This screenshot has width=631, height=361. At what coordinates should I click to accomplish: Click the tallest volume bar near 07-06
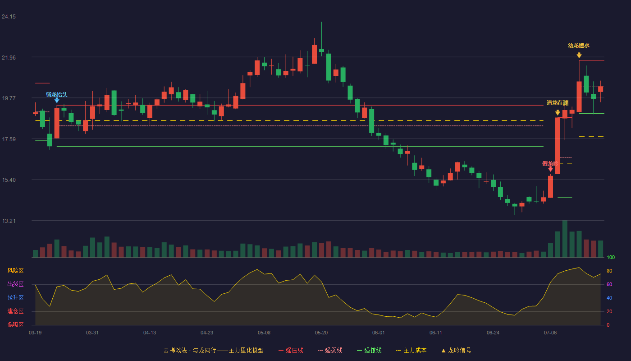(565, 239)
